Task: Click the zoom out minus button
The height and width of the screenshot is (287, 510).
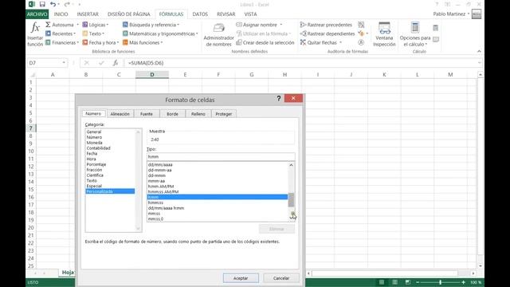Action: (418, 282)
